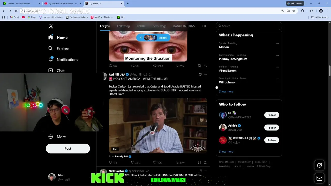Open the Marlon trending topic
331x186 pixels.
(x=224, y=47)
